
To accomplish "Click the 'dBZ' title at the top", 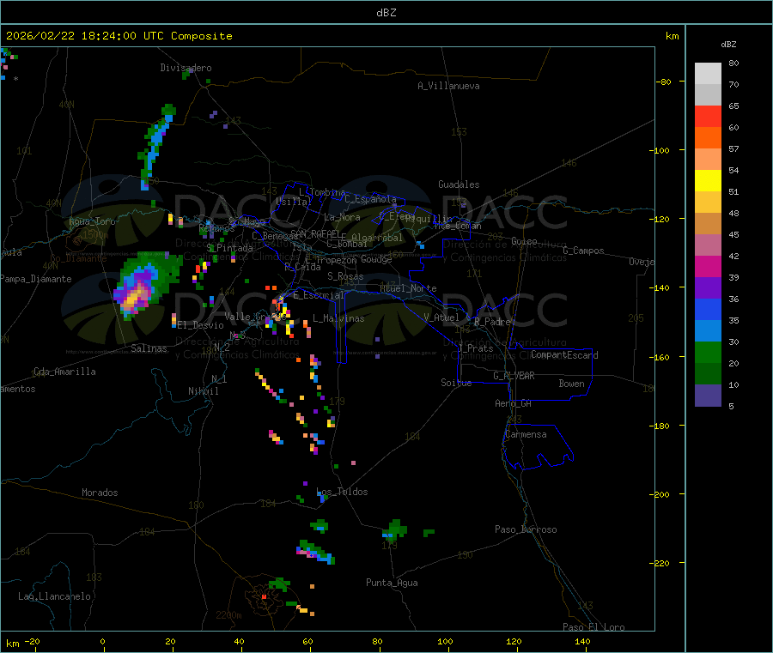I will coord(386,12).
